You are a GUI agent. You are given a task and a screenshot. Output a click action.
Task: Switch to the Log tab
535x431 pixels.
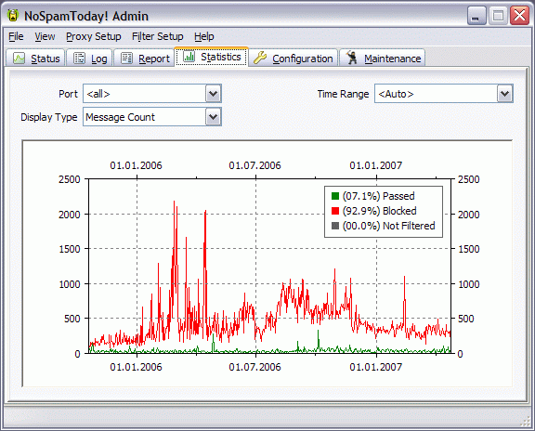tap(90, 58)
